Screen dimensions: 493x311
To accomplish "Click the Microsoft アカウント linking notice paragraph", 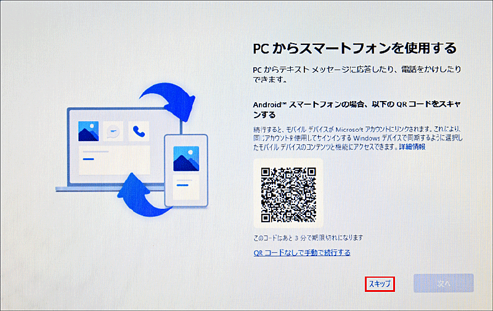I will coord(358,138).
